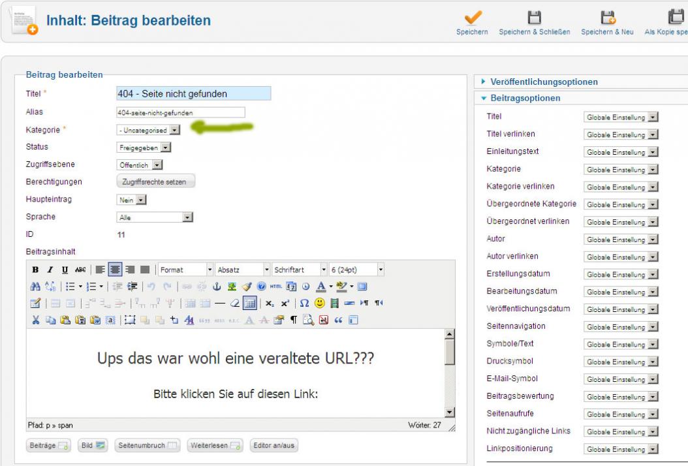Open the special character Omega icon
Screen dimensions: 688x466
(x=304, y=303)
